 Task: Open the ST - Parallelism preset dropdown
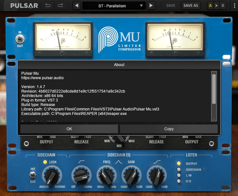(x=114, y=6)
